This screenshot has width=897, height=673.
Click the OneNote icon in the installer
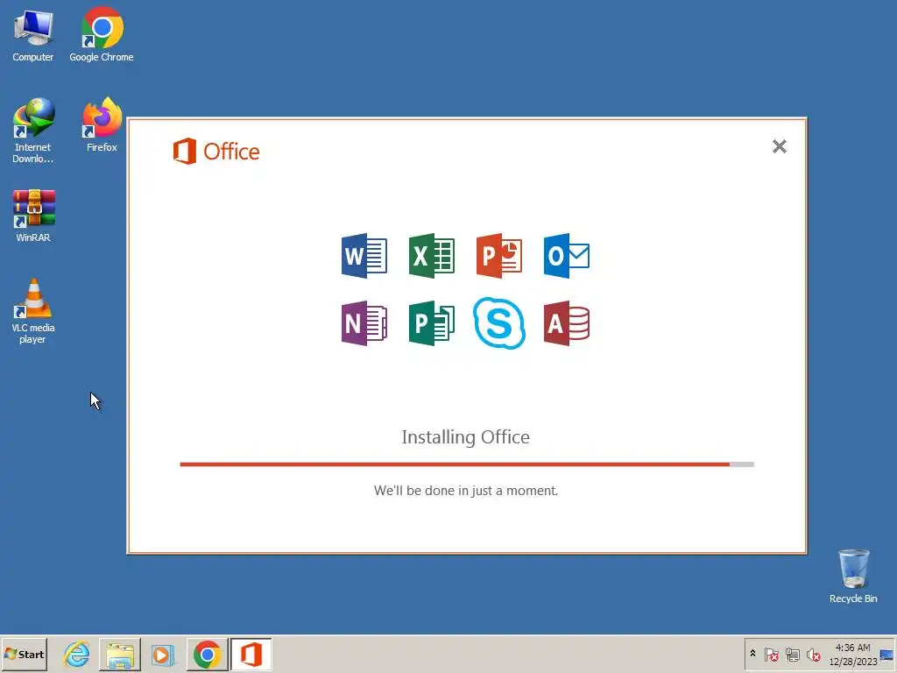(364, 323)
